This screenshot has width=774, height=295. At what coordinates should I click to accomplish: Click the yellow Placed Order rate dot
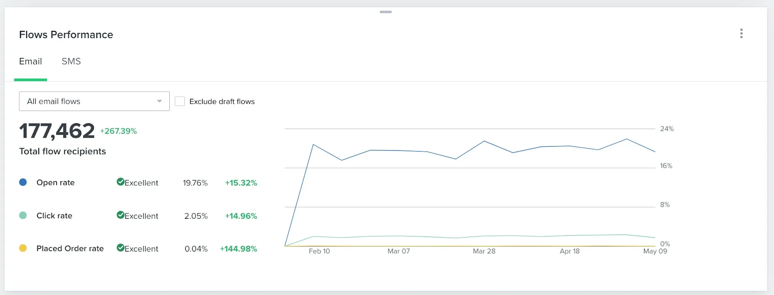23,248
